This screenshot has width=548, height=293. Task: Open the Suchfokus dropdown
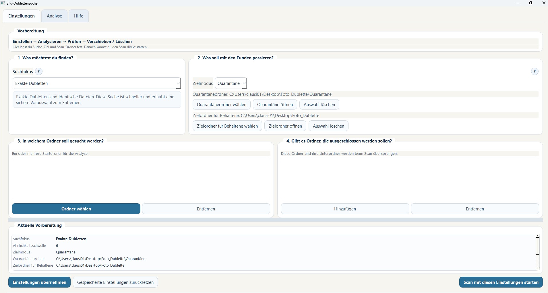click(178, 83)
